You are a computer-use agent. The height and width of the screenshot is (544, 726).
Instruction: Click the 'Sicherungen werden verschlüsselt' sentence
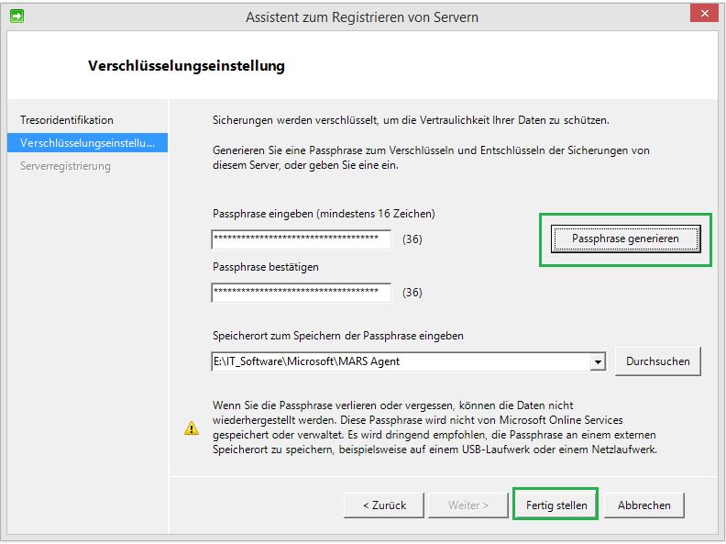click(411, 120)
